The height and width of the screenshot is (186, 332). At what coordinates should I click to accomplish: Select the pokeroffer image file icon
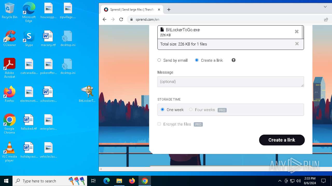point(48,67)
